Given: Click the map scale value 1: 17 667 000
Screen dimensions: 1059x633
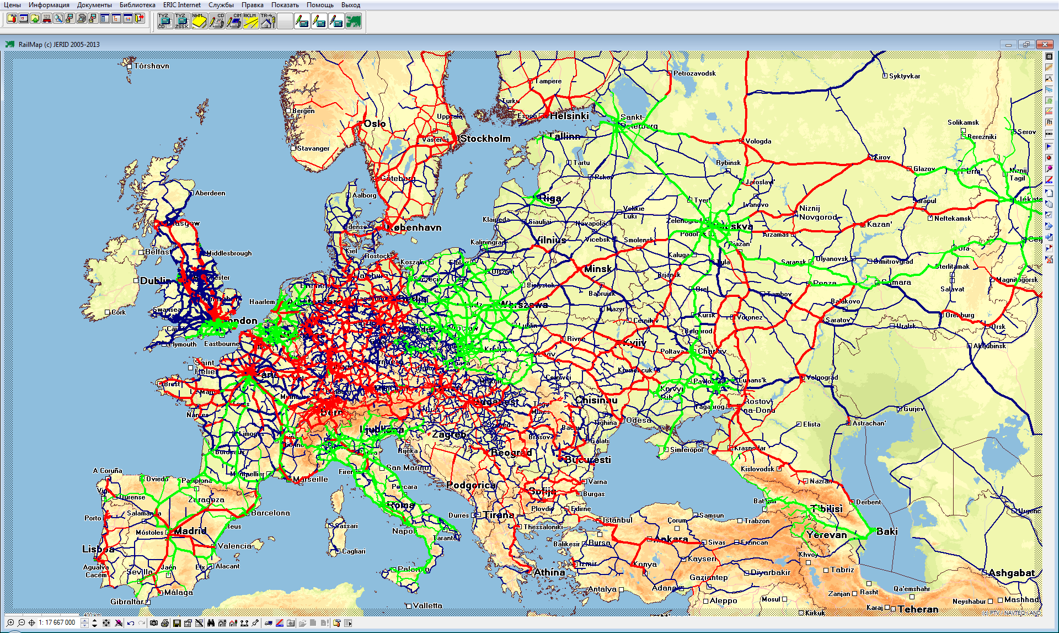Looking at the screenshot, I should coord(57,623).
